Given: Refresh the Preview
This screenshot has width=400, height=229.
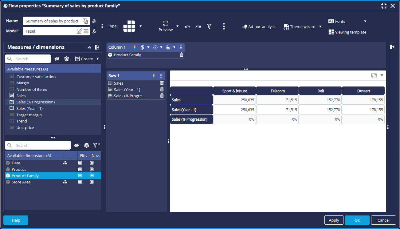Looking at the screenshot, I should [x=166, y=24].
